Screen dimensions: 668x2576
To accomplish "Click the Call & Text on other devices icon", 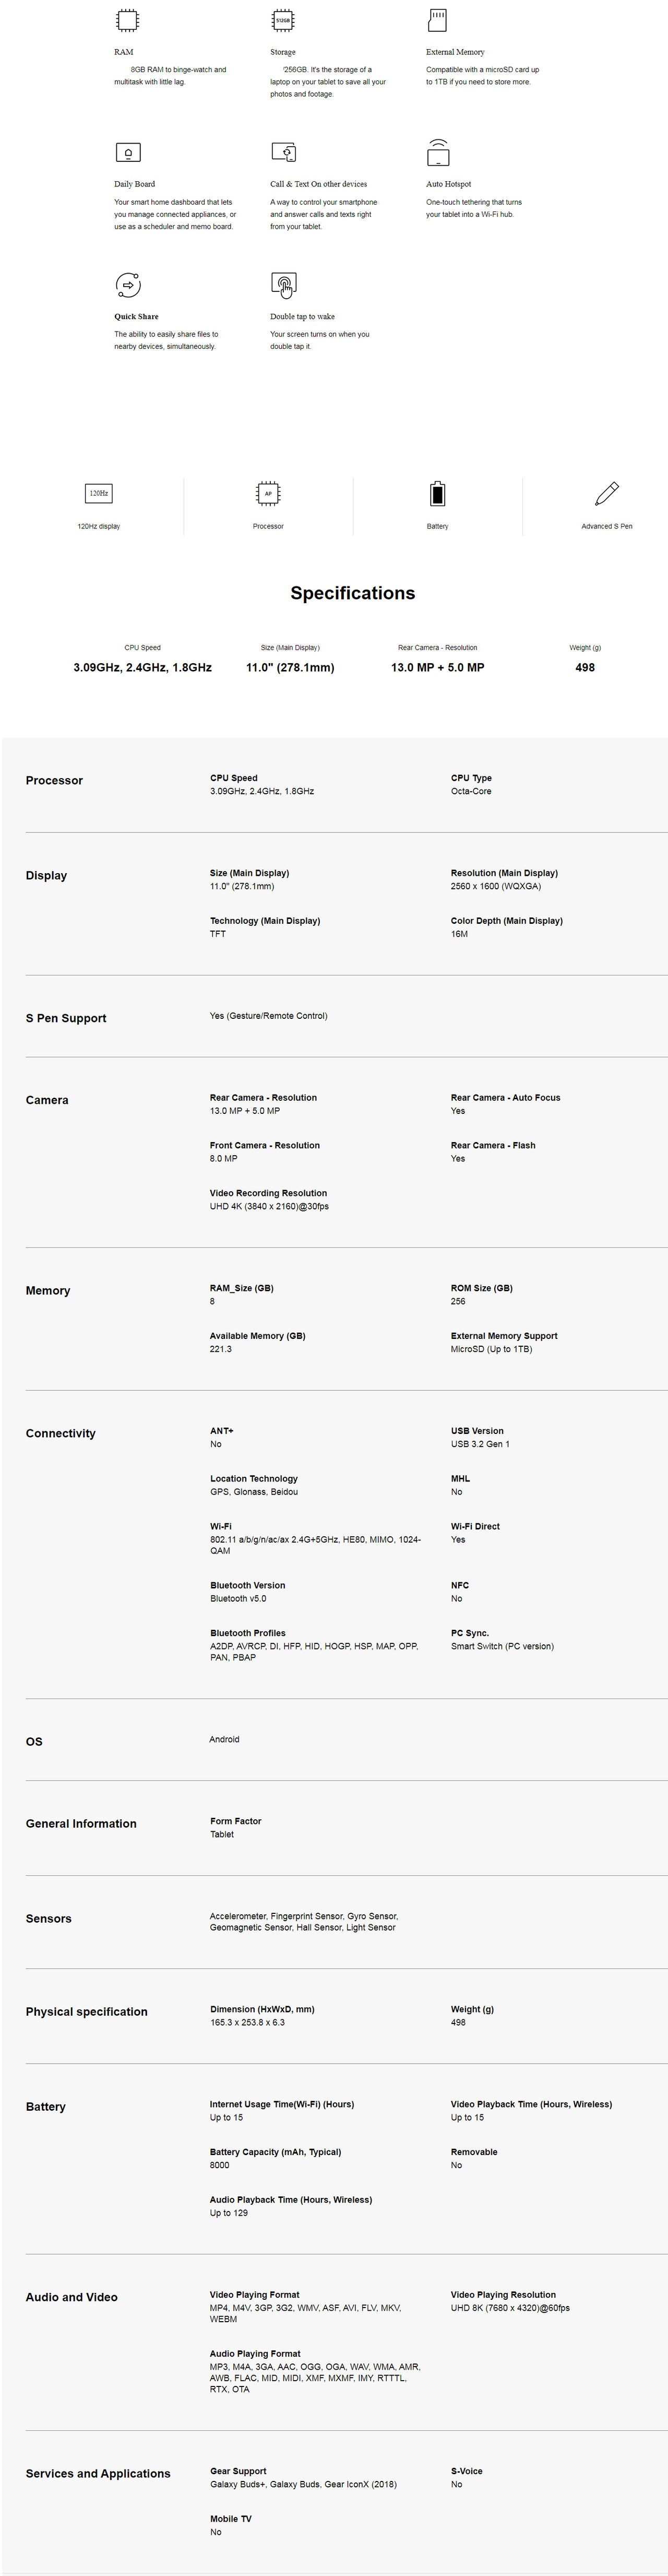I will 283,152.
